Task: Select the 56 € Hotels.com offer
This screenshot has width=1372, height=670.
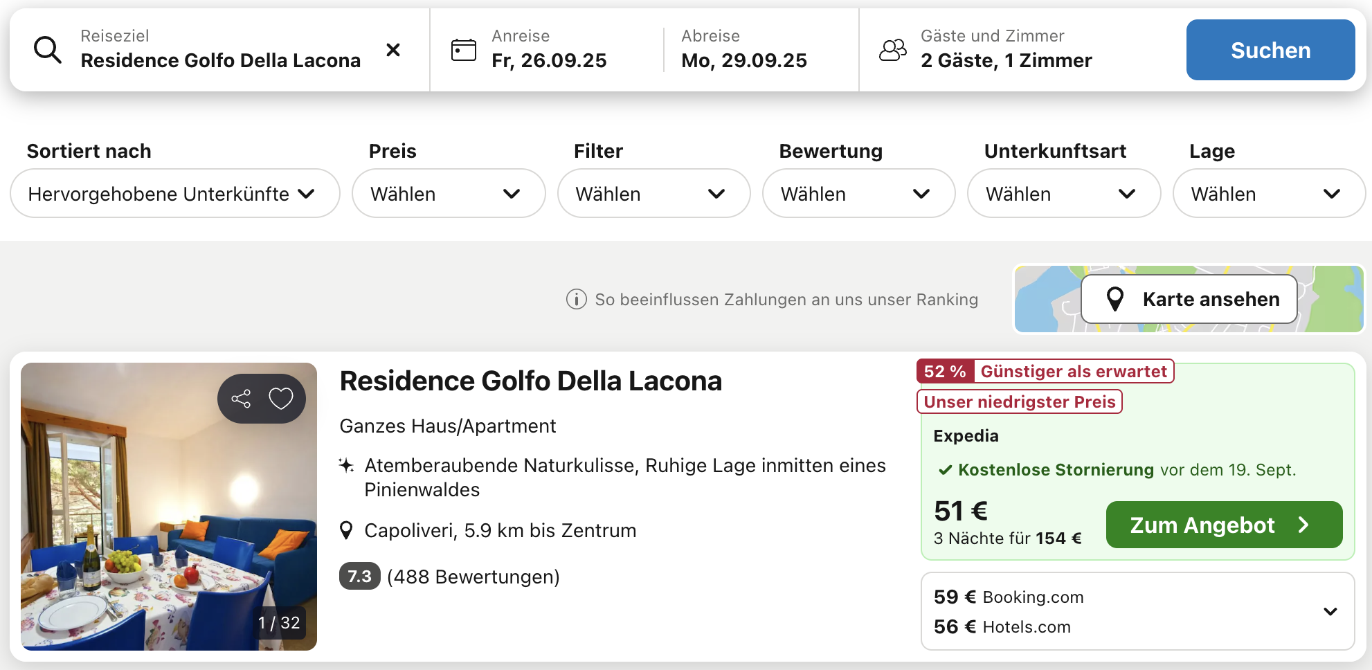Action: [1002, 626]
